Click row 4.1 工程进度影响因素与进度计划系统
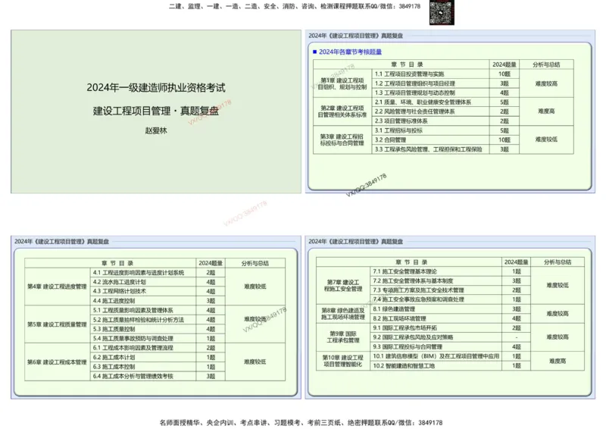The width and height of the screenshot is (606, 429). pos(143,272)
